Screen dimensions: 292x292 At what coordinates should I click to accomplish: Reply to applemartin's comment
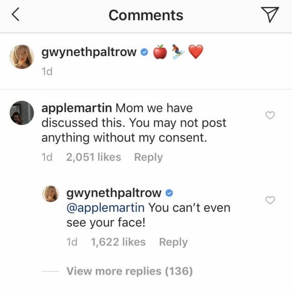(148, 157)
